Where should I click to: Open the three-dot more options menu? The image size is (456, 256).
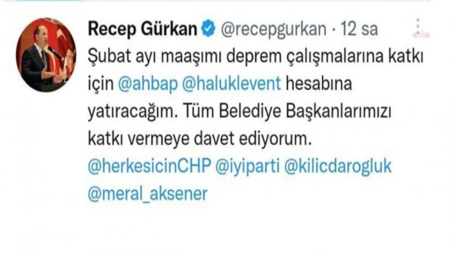tap(418, 24)
